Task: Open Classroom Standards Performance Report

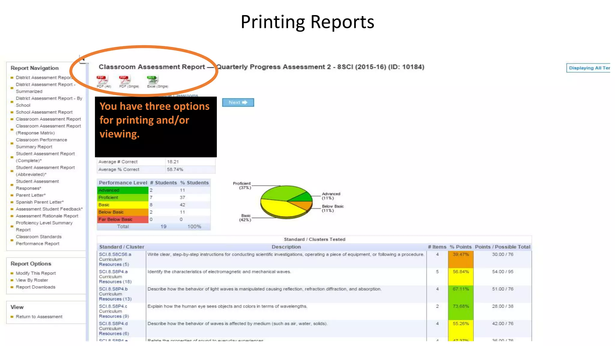Action: point(39,240)
